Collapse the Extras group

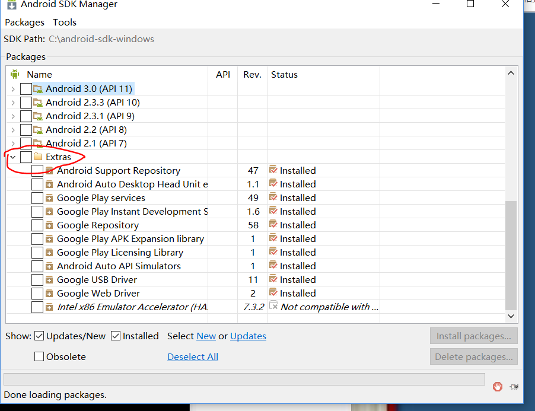(13, 157)
